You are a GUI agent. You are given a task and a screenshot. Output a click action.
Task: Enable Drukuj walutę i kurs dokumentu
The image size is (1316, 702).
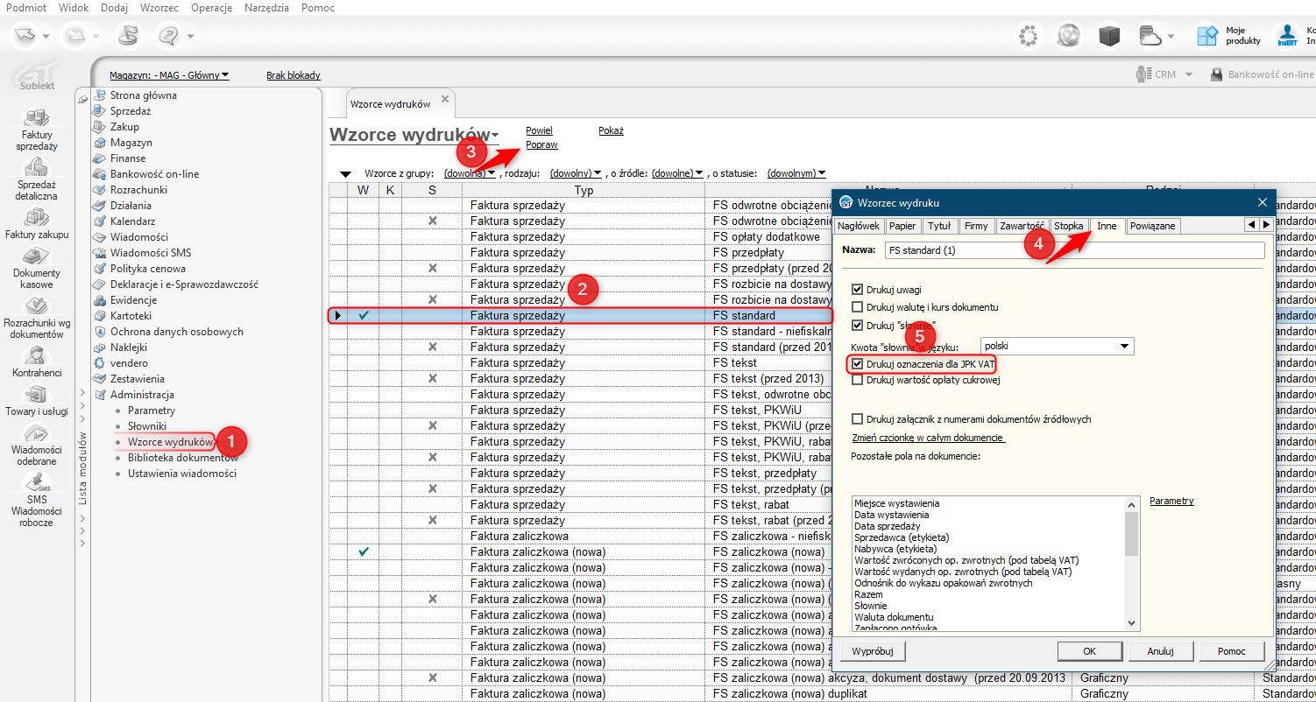coord(858,307)
